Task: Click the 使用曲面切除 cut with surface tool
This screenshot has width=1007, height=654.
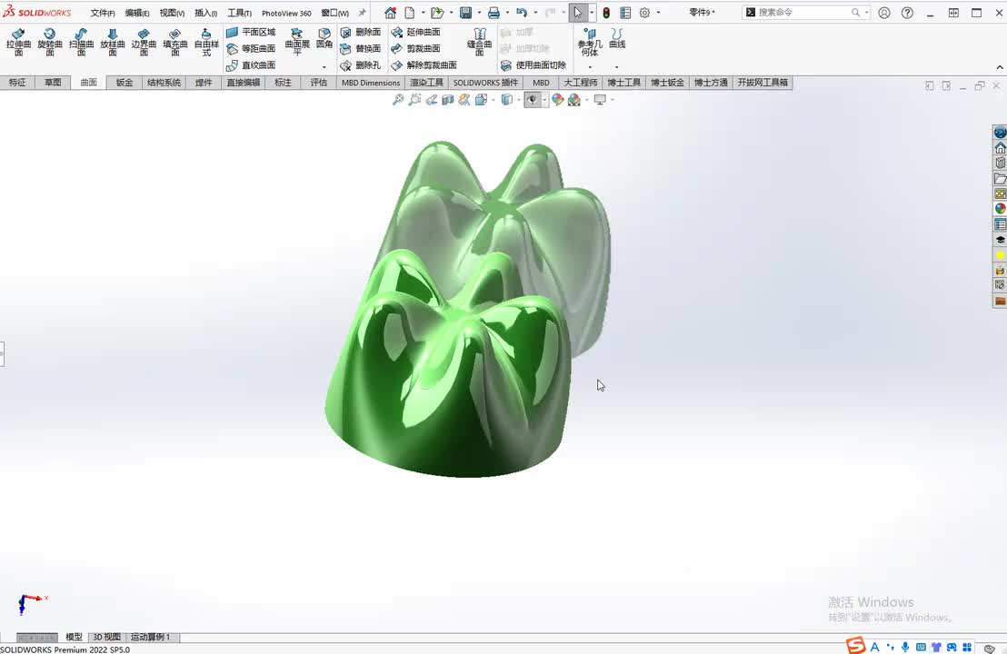Action: (x=533, y=65)
